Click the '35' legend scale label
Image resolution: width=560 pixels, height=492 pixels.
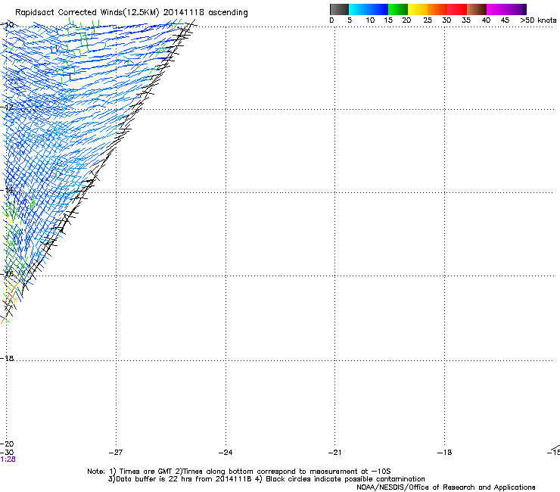pos(466,20)
